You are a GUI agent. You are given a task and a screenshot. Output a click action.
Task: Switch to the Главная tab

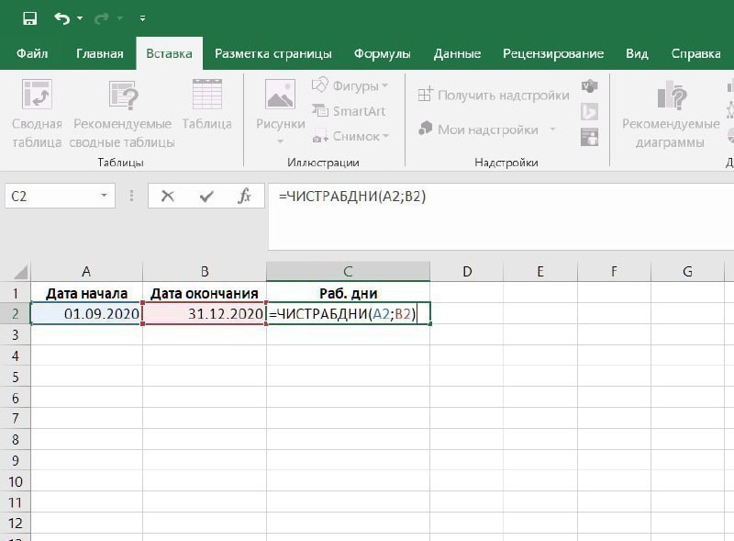pos(100,53)
